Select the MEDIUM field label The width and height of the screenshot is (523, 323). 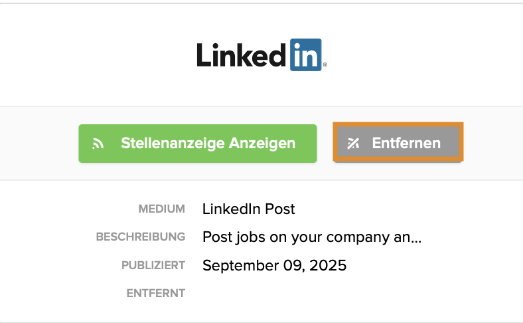[x=161, y=209]
